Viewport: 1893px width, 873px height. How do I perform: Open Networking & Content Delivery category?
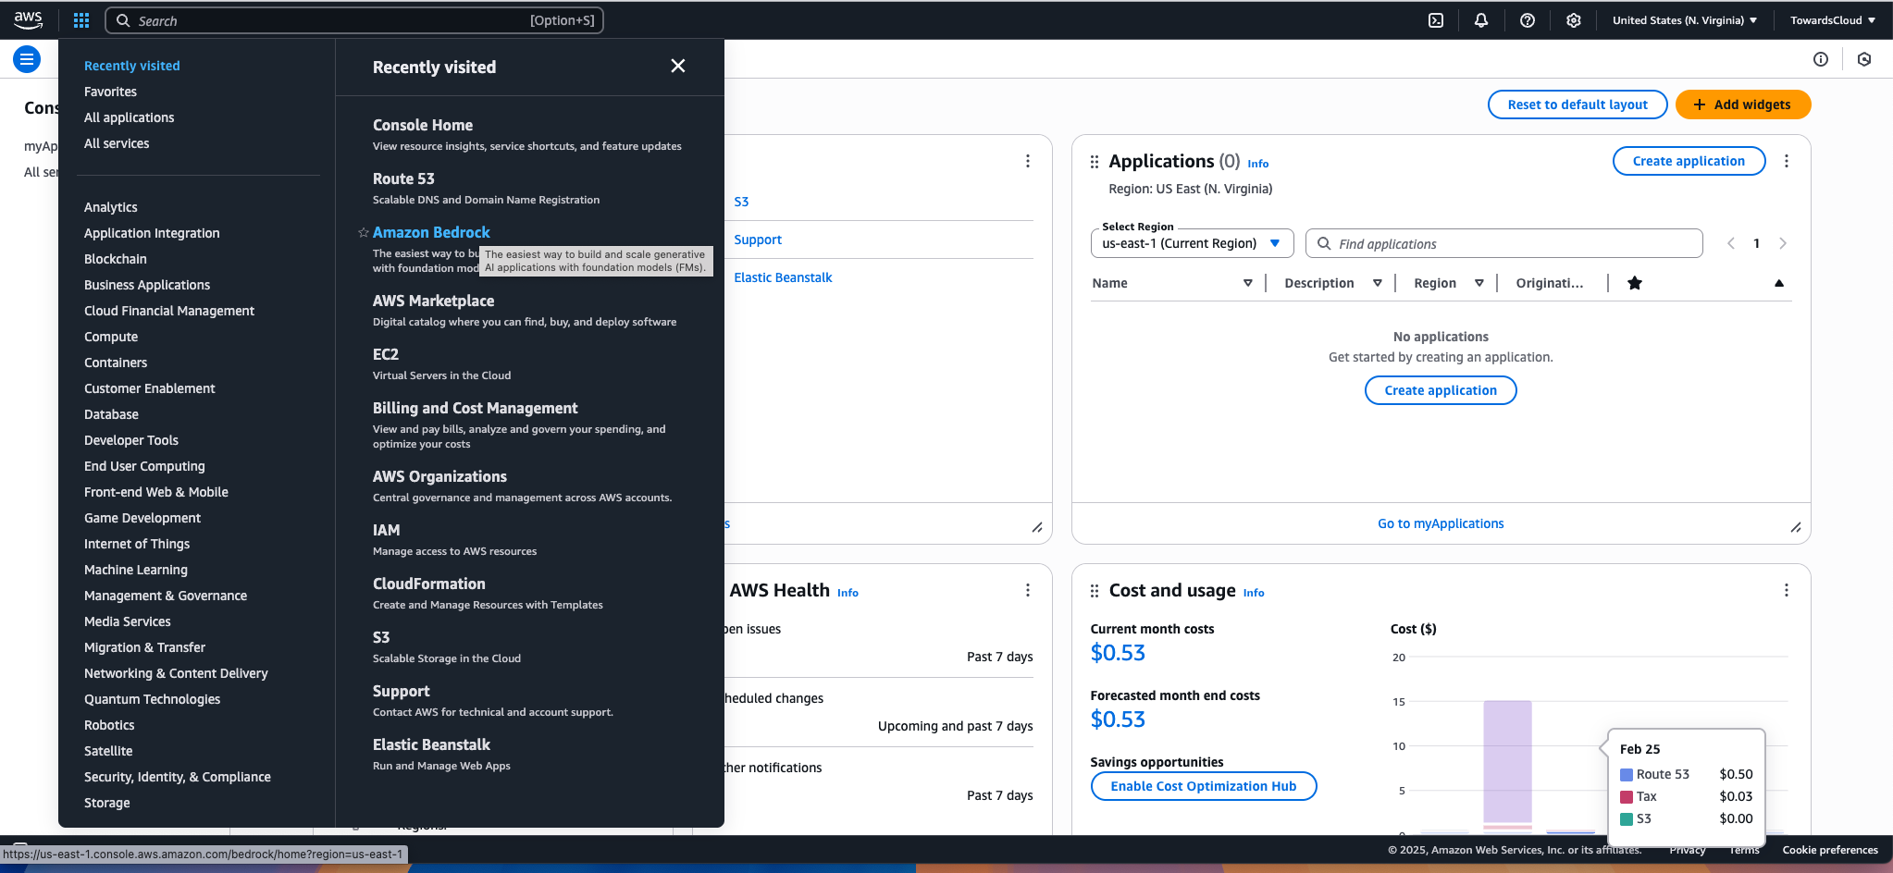176,673
